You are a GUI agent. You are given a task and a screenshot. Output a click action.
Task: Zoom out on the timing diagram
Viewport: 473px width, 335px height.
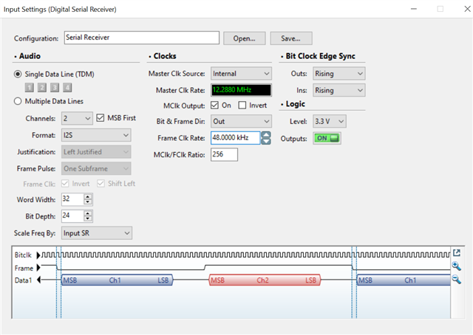click(x=457, y=280)
